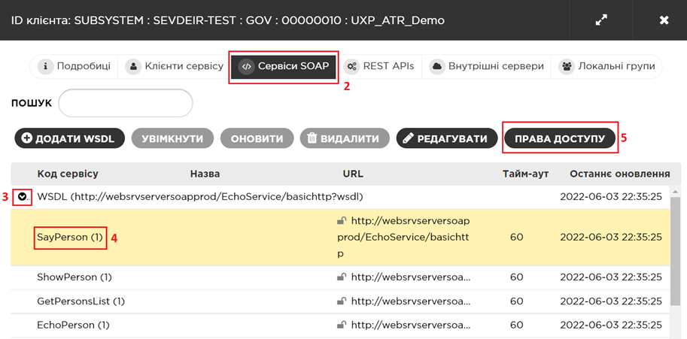Open ПРАВА ДОСТУПУ access rights
The image size is (687, 339).
pyautogui.click(x=560, y=138)
